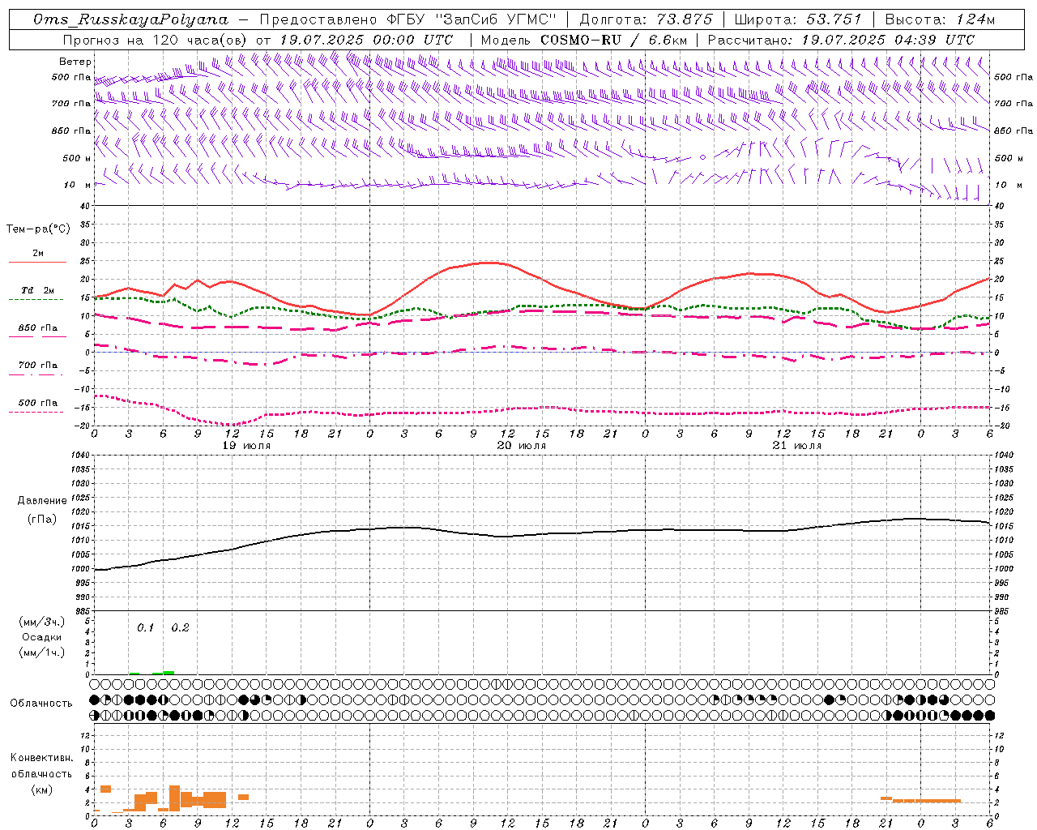Click the elevation text Высота: 124м
Viewport: 1037px width, 830px height.
click(940, 19)
